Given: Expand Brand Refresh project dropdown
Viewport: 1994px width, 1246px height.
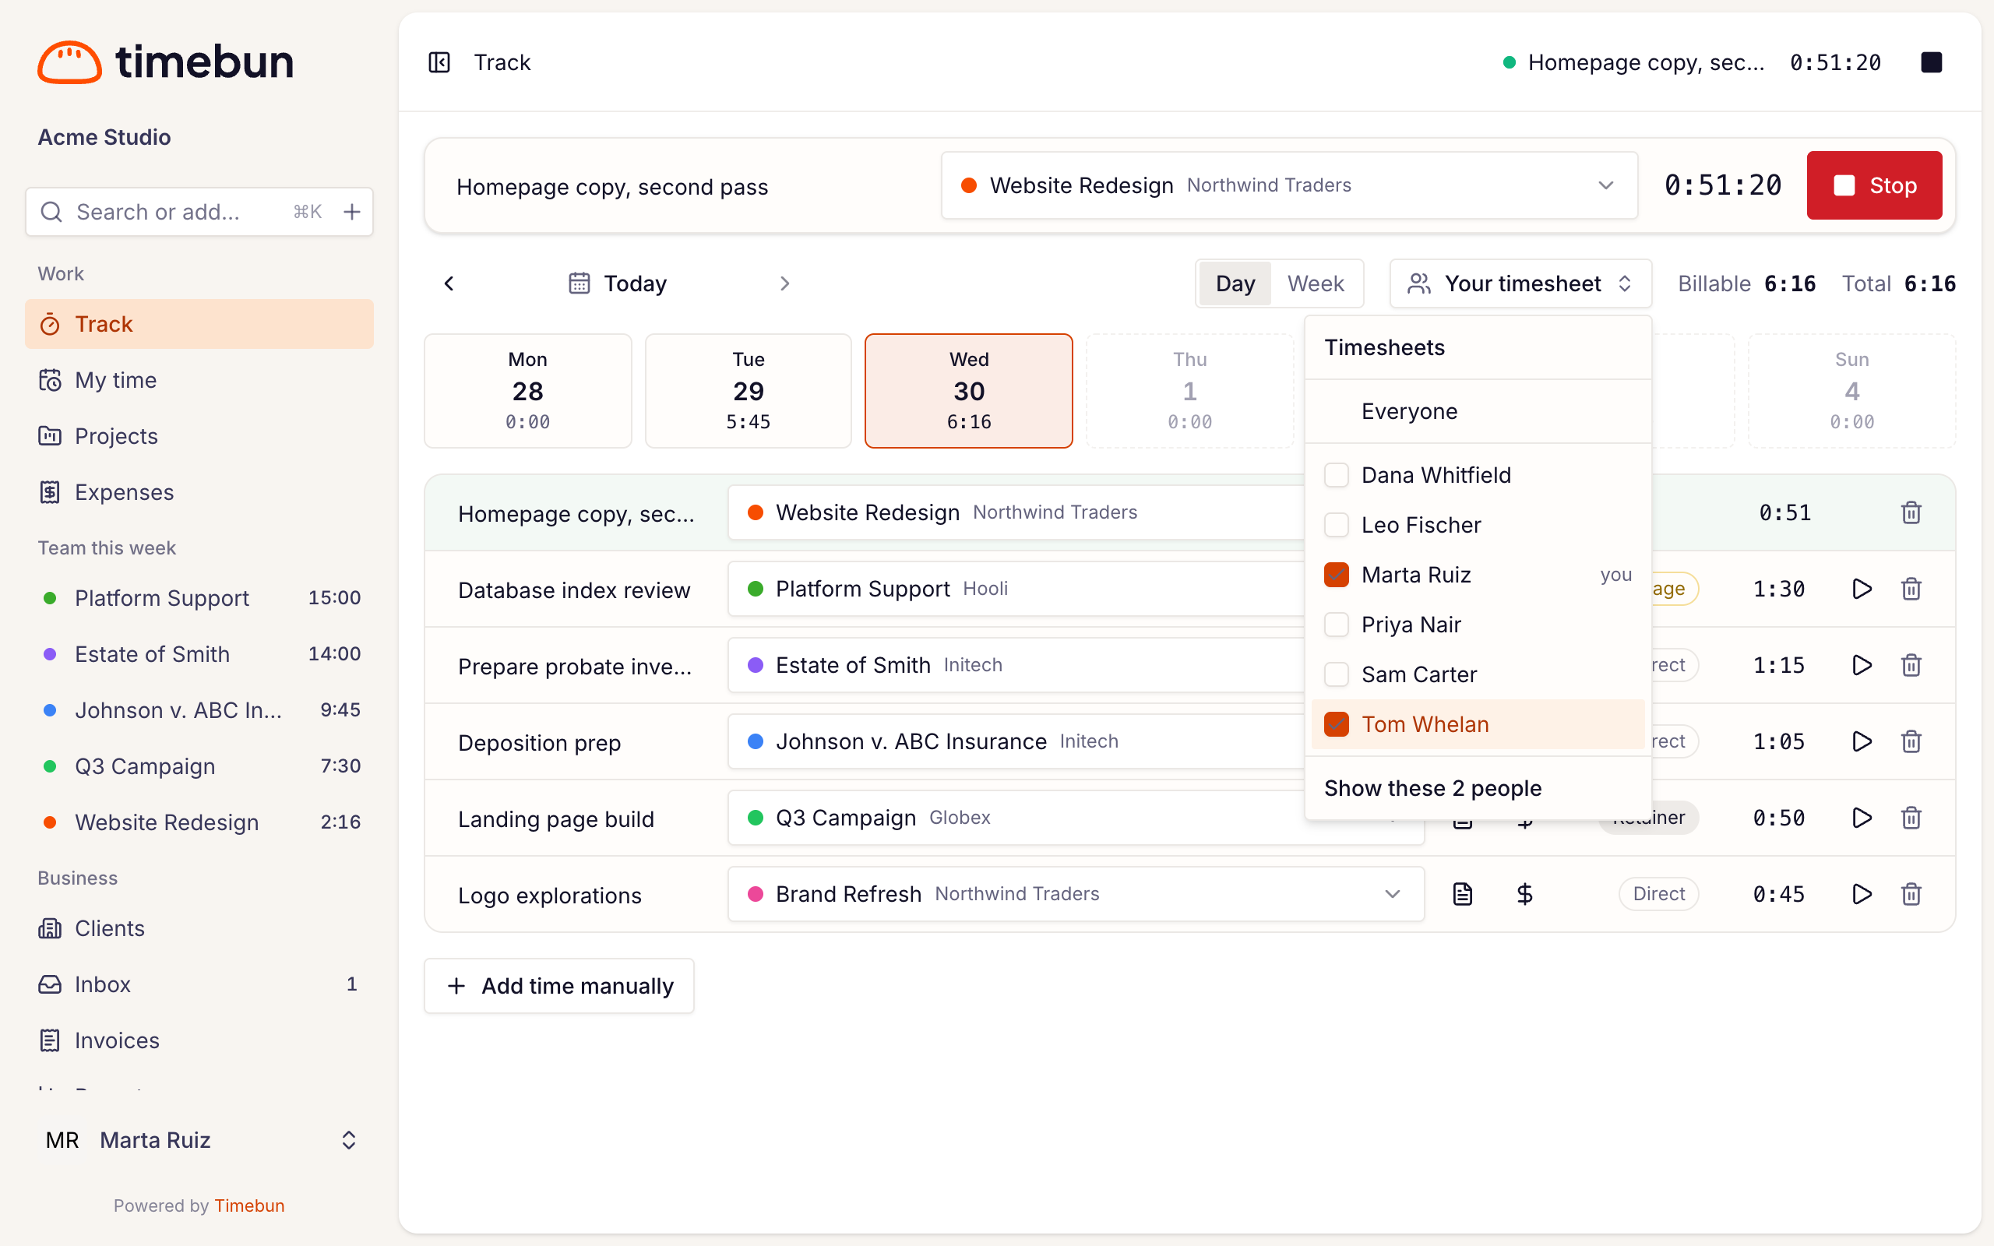Looking at the screenshot, I should 1076,894.
